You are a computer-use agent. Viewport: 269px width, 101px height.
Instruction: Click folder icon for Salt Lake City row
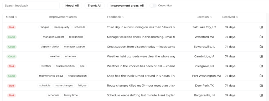[261, 27]
